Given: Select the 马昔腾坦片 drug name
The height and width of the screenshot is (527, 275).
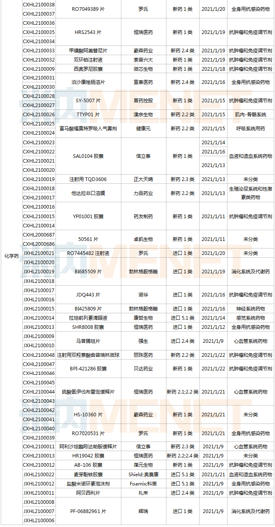Looking at the screenshot, I should click(x=88, y=341).
